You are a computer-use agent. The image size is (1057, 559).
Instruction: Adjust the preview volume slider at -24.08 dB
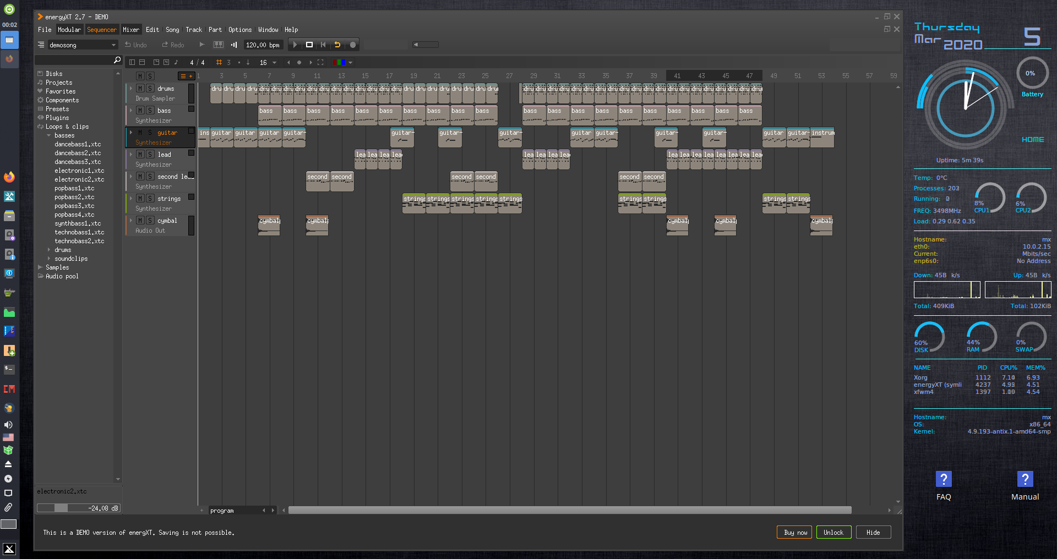coord(79,508)
